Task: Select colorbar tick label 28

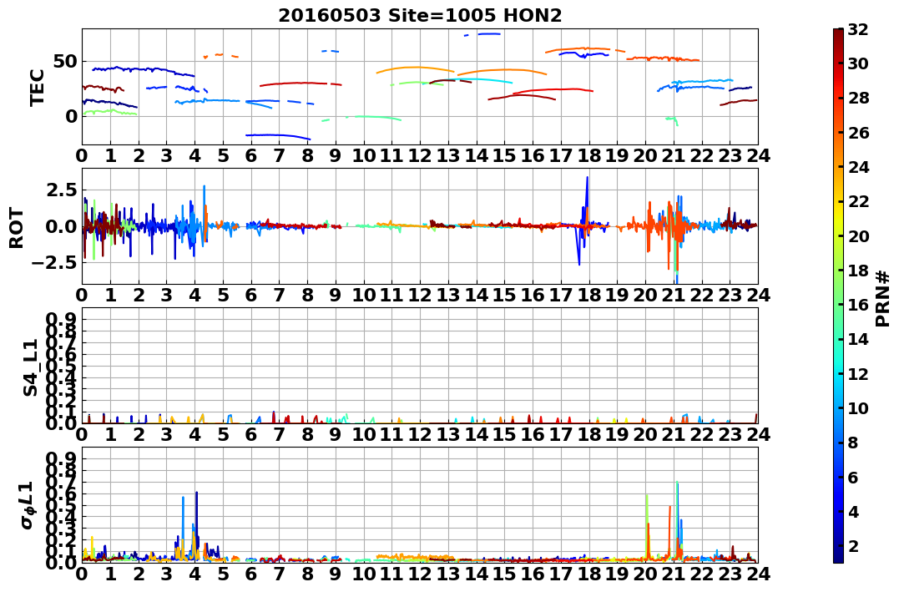Action: [858, 98]
